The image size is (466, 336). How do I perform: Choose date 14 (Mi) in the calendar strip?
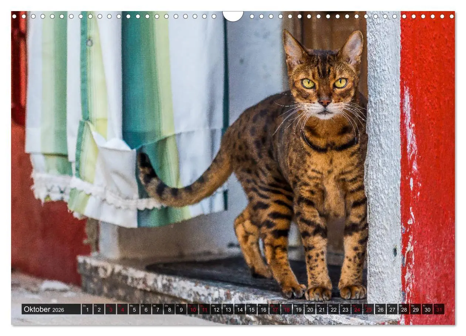point(240,309)
